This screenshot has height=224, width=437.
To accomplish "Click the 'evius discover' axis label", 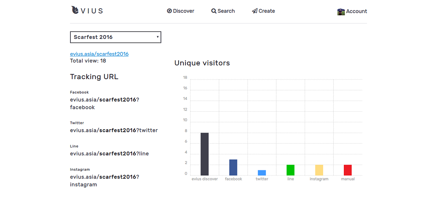I will 205,179.
